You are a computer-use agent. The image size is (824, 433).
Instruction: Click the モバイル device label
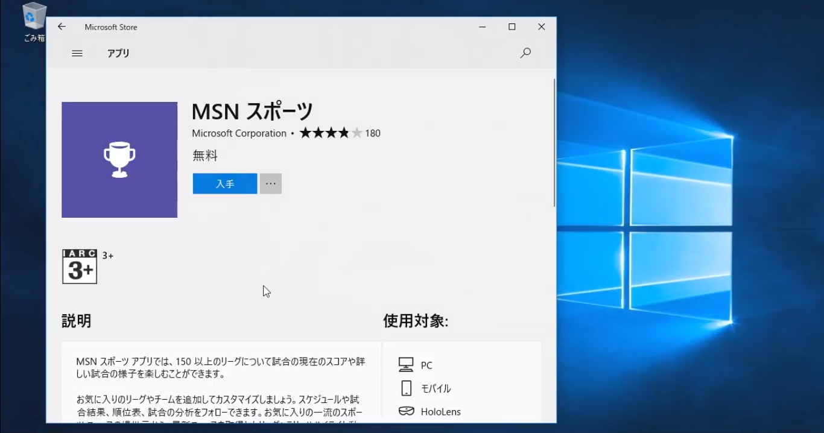[436, 388]
